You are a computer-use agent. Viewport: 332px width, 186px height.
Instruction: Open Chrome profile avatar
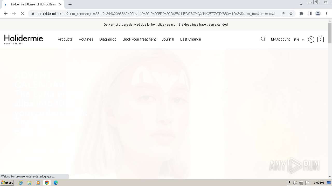click(318, 13)
